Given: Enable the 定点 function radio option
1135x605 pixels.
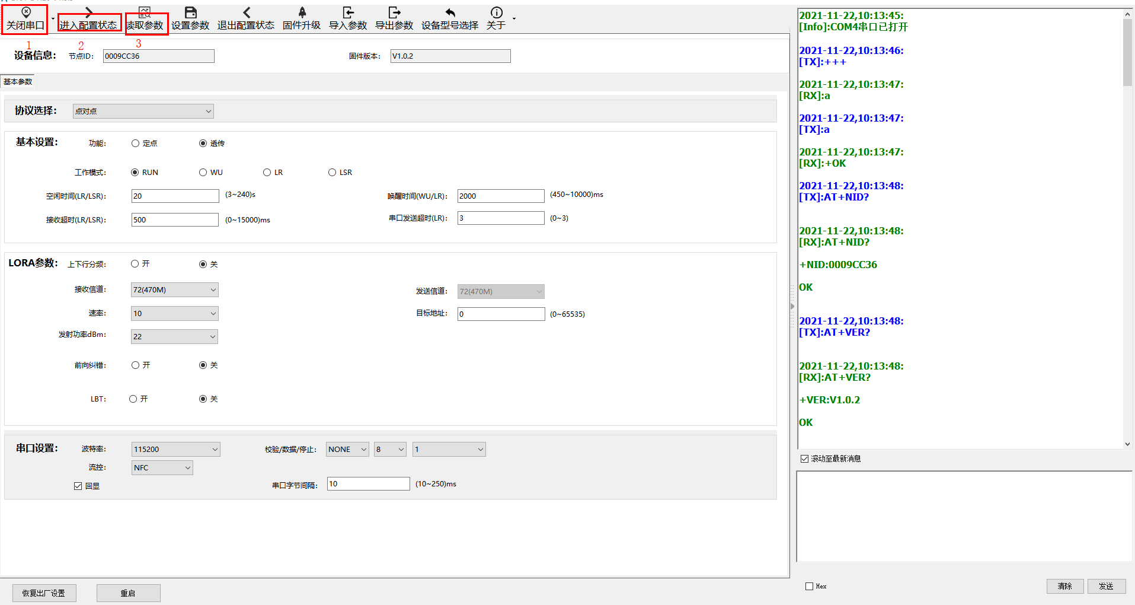Looking at the screenshot, I should pos(136,144).
